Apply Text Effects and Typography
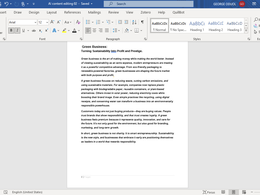 pos(54,30)
